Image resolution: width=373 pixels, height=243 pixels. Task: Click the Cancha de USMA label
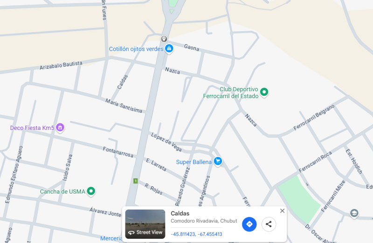coord(62,191)
